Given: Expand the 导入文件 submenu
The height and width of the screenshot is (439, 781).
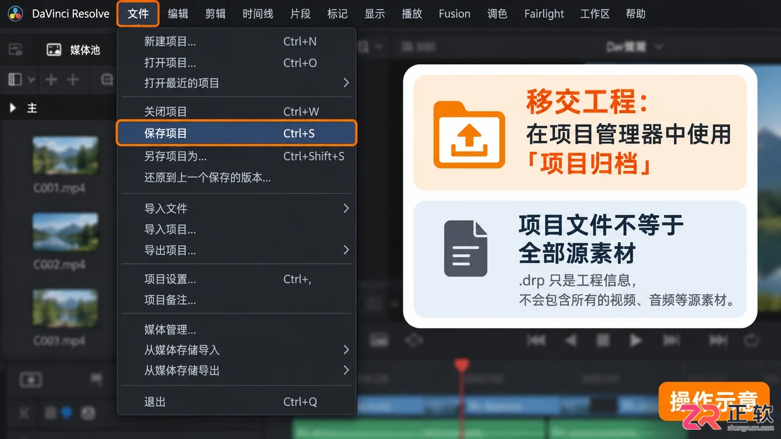Looking at the screenshot, I should coord(346,208).
